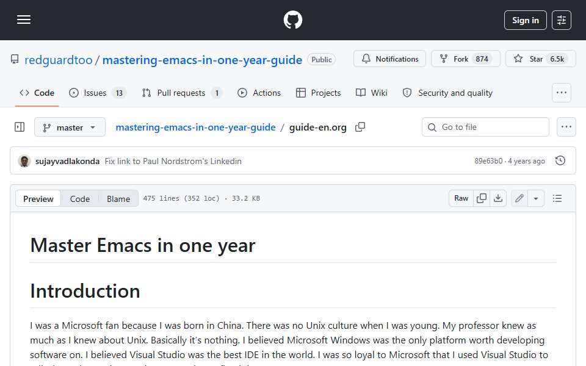The width and height of the screenshot is (586, 366).
Task: Focus the Go to file search field
Action: pyautogui.click(x=485, y=127)
